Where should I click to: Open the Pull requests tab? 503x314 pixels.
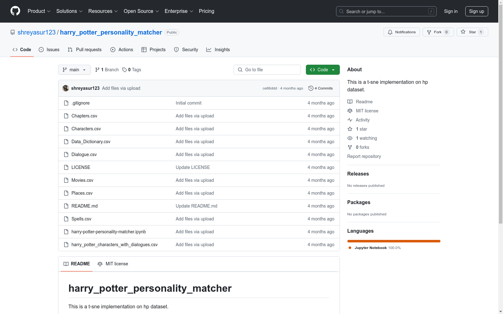85,50
